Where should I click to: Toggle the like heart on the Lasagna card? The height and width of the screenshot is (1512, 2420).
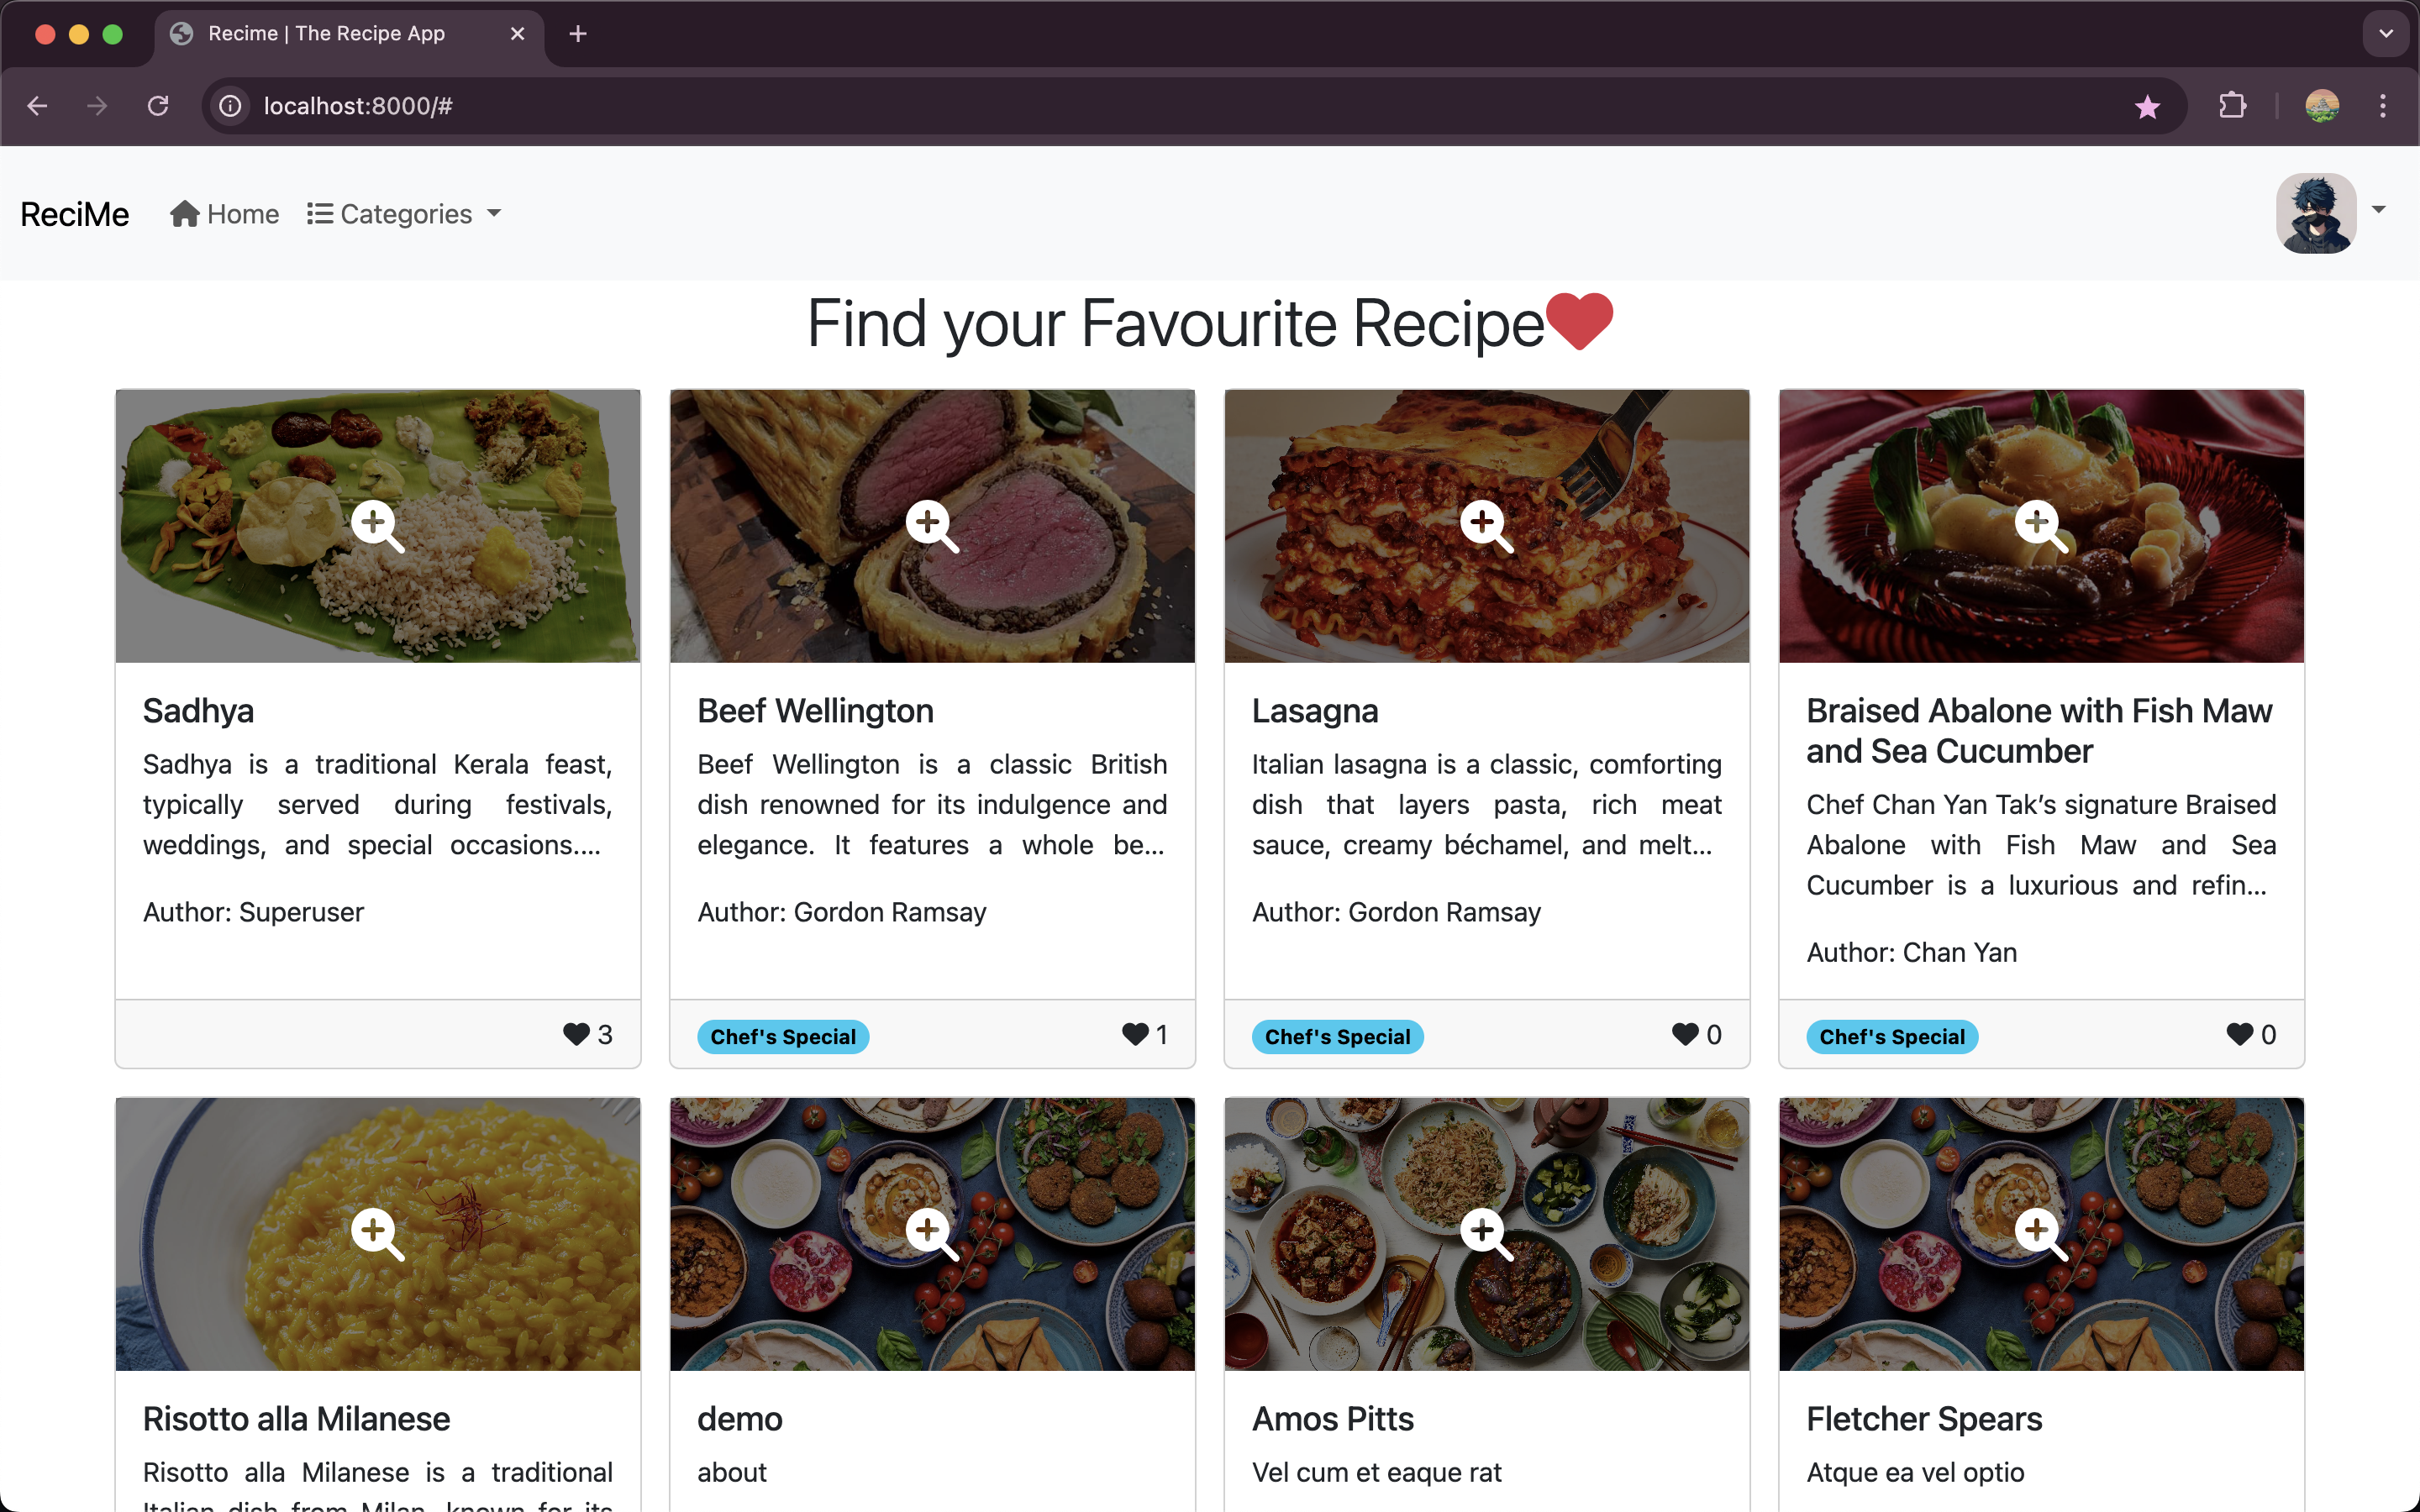tap(1685, 1034)
